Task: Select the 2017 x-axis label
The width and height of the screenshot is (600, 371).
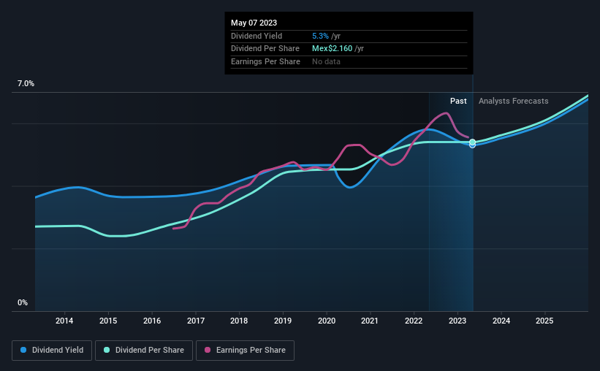Action: tap(196, 321)
